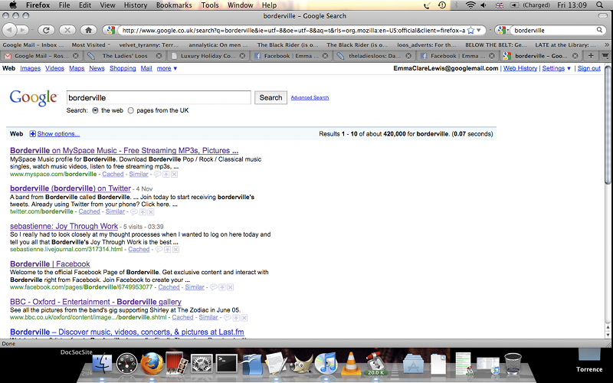Click the Google Search button
Image resolution: width=613 pixels, height=383 pixels.
(270, 98)
